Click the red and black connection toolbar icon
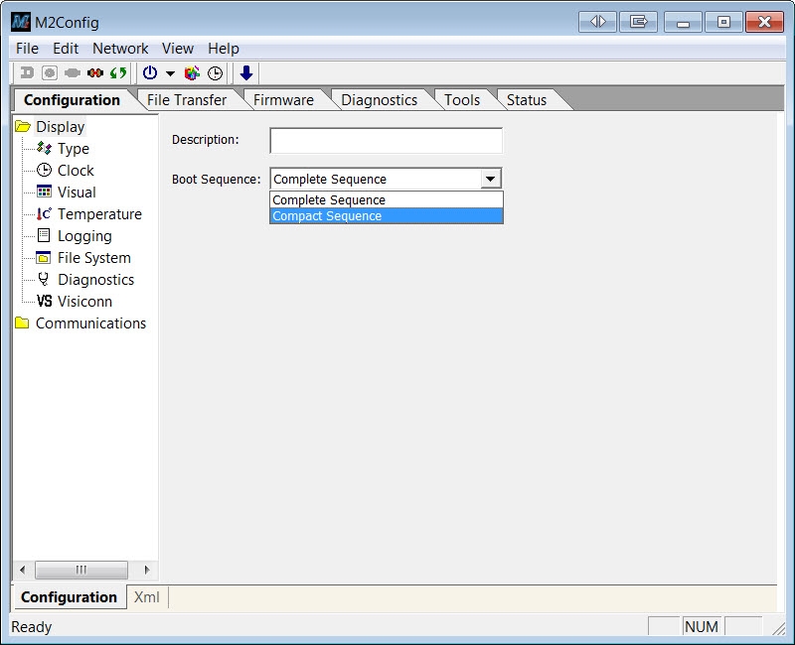Viewport: 795px width, 645px height. (95, 73)
